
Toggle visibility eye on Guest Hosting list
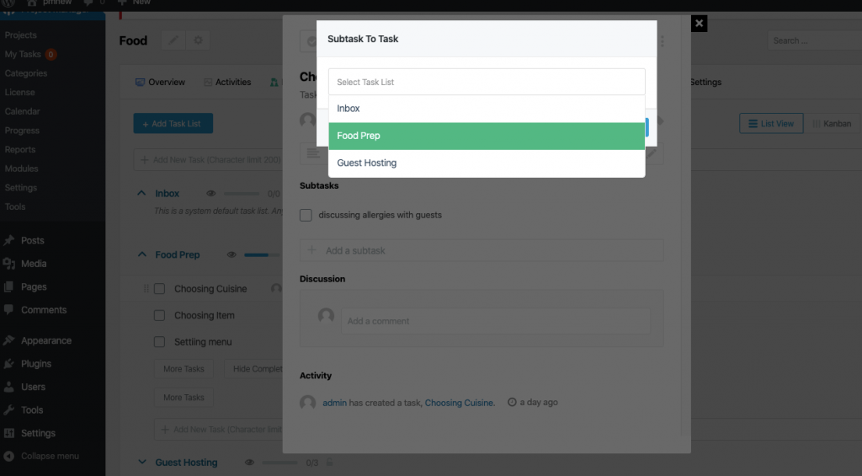point(249,463)
